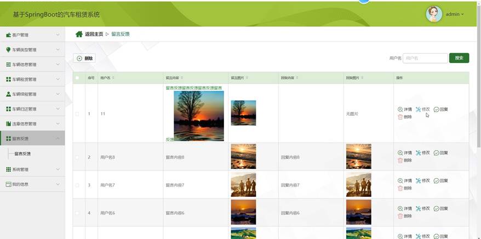This screenshot has width=481, height=239.
Task: Expand 违章信息管理 with its chevron
Action: point(58,124)
